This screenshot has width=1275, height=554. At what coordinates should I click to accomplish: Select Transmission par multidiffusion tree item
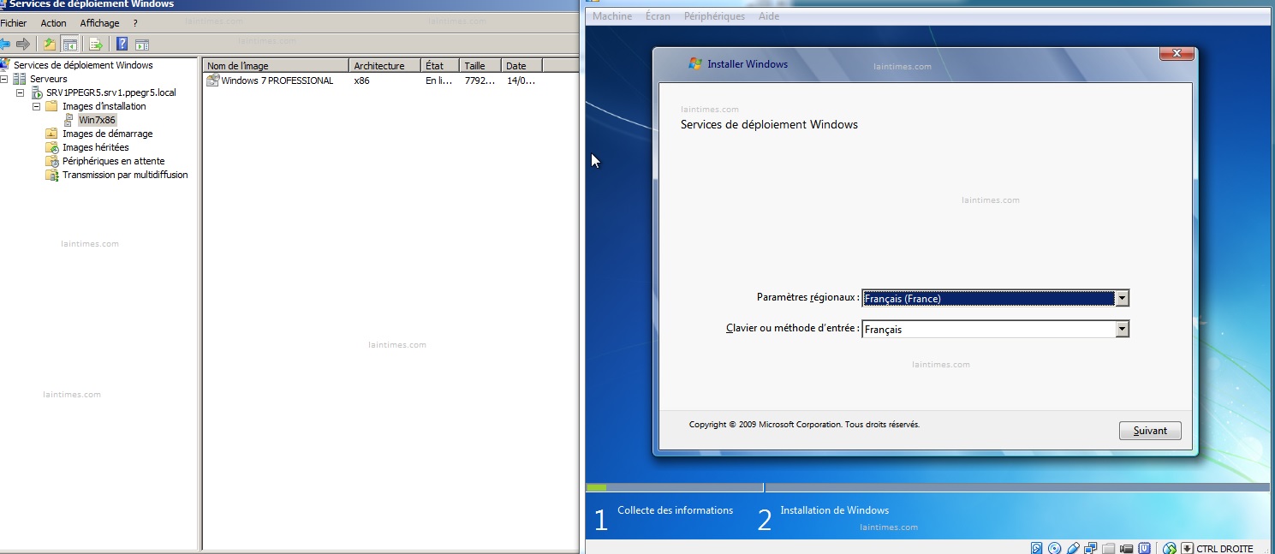click(x=125, y=175)
